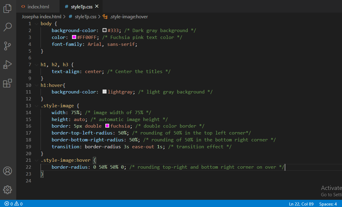
Task: Click line number 1 in gutter
Action: tap(30, 24)
